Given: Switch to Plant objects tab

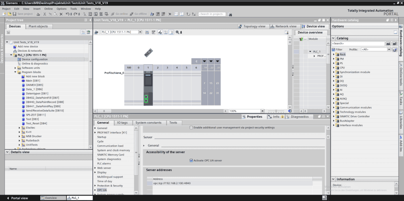Looking at the screenshot, I should pyautogui.click(x=38, y=26).
